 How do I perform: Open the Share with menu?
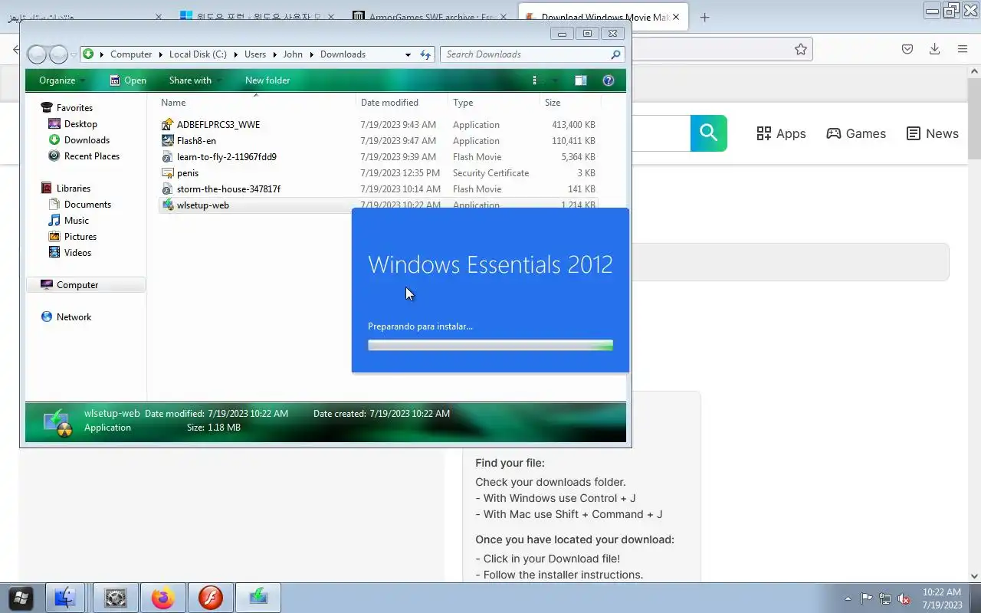(x=195, y=80)
